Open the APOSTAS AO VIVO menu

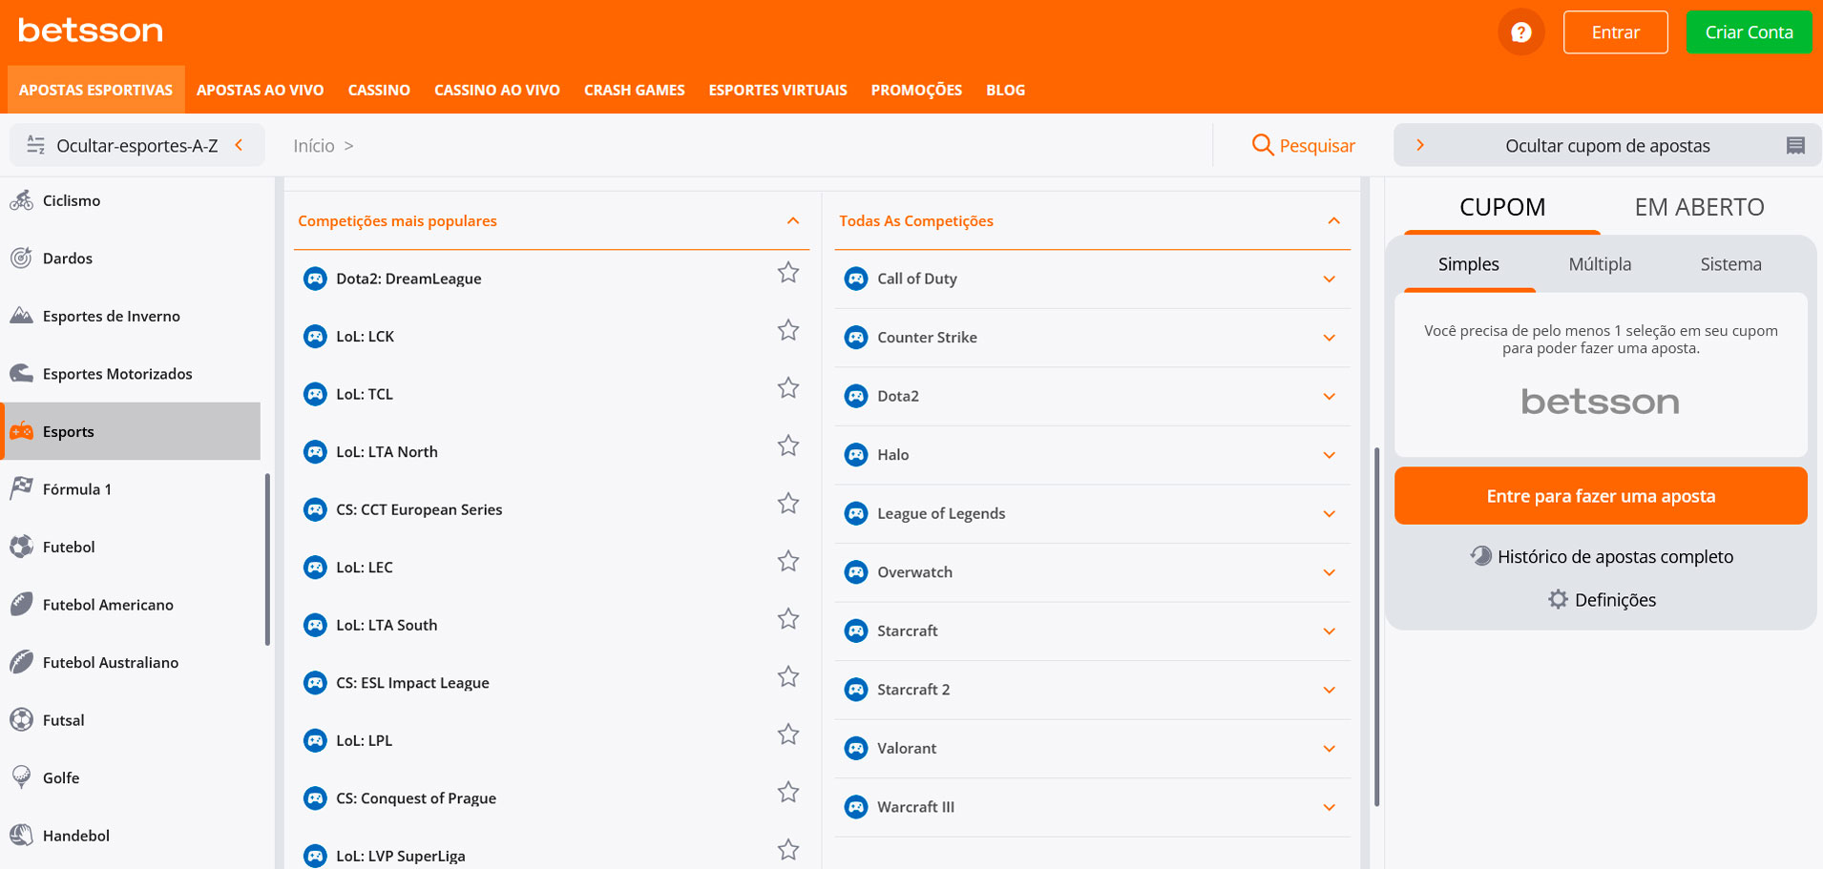pos(261,90)
